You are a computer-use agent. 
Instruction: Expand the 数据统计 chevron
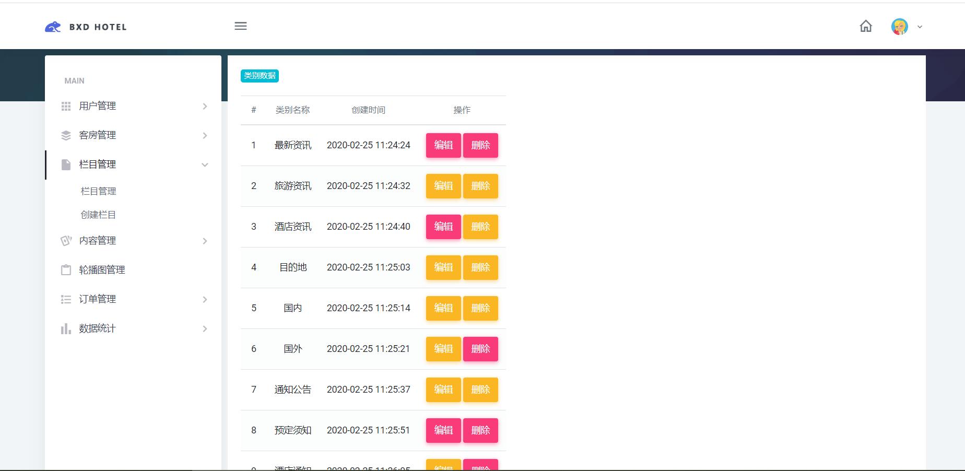click(205, 329)
